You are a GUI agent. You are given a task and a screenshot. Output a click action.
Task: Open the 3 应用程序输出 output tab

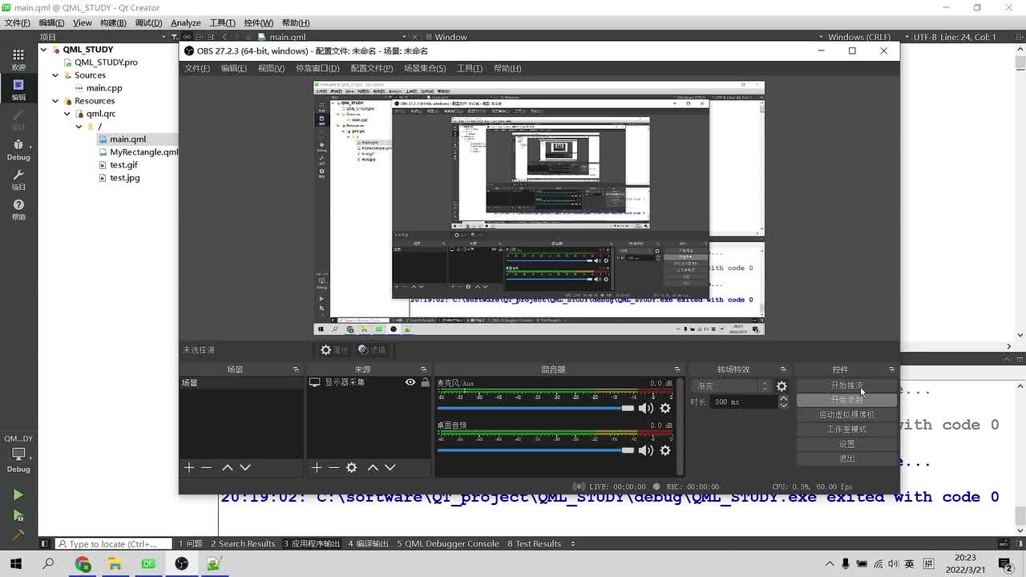[312, 543]
